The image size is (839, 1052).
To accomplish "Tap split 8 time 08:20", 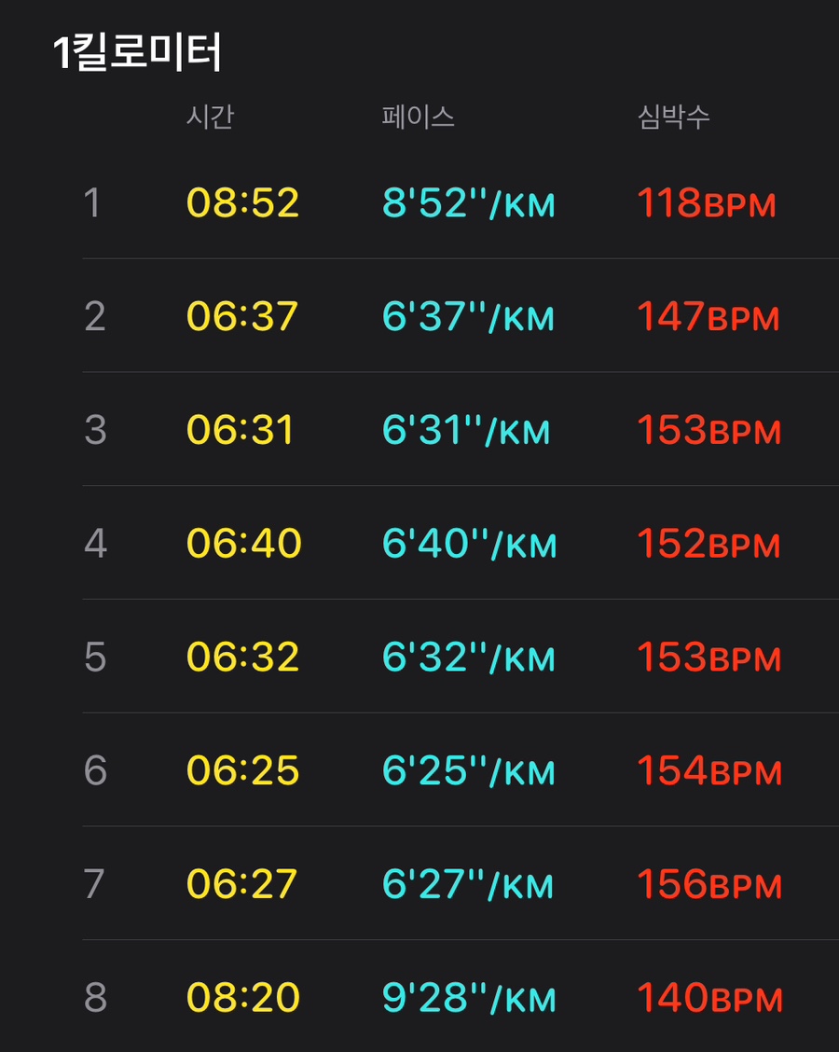I will 242,996.
